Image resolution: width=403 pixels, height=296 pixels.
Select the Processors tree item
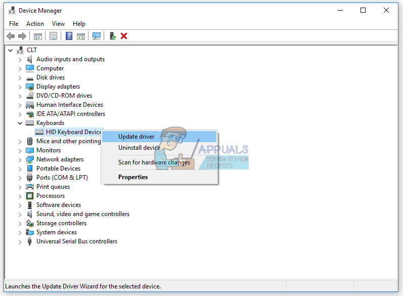(51, 196)
